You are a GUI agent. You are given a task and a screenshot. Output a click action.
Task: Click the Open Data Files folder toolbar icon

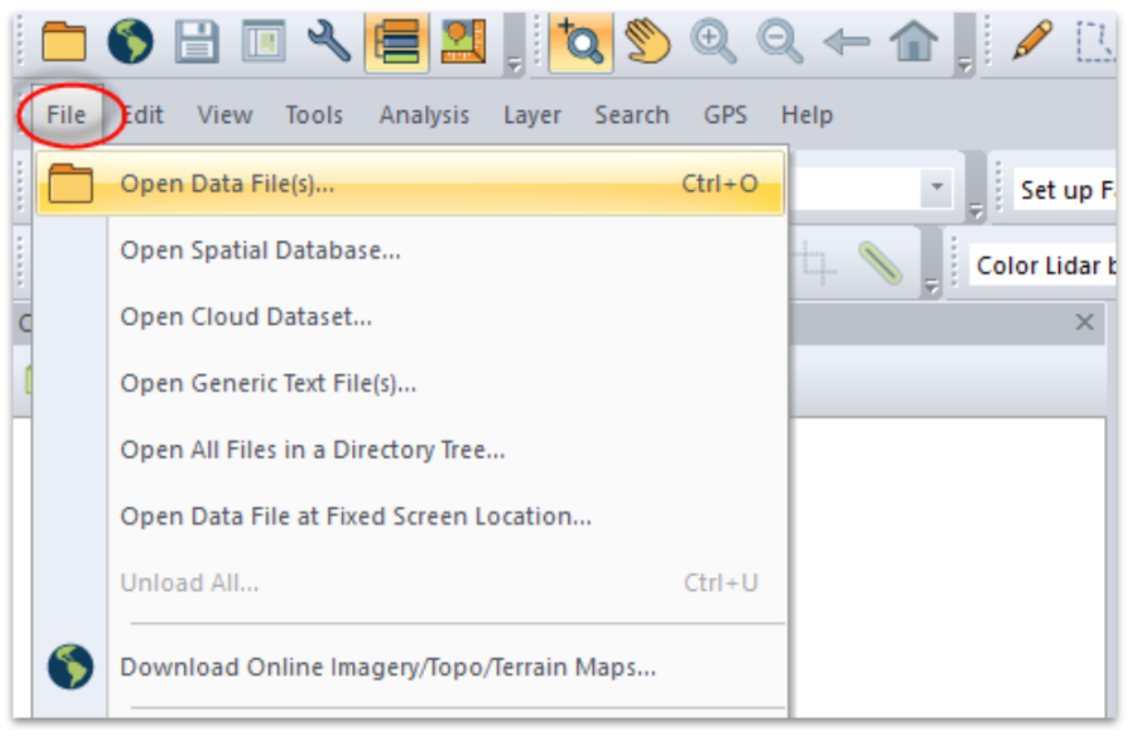coord(63,42)
